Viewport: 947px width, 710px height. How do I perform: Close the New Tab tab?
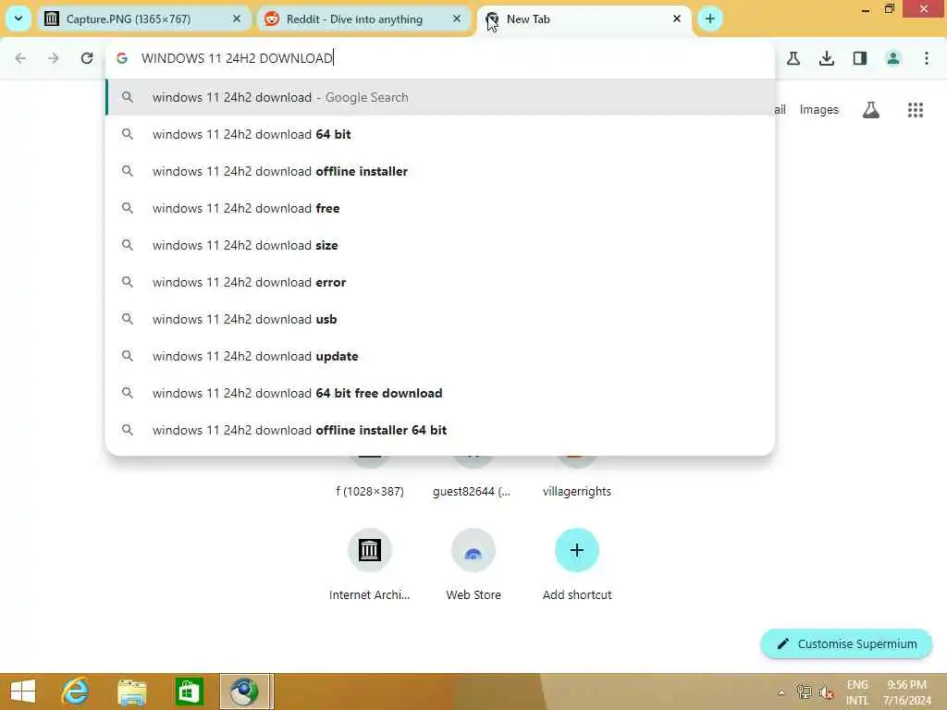pyautogui.click(x=677, y=18)
